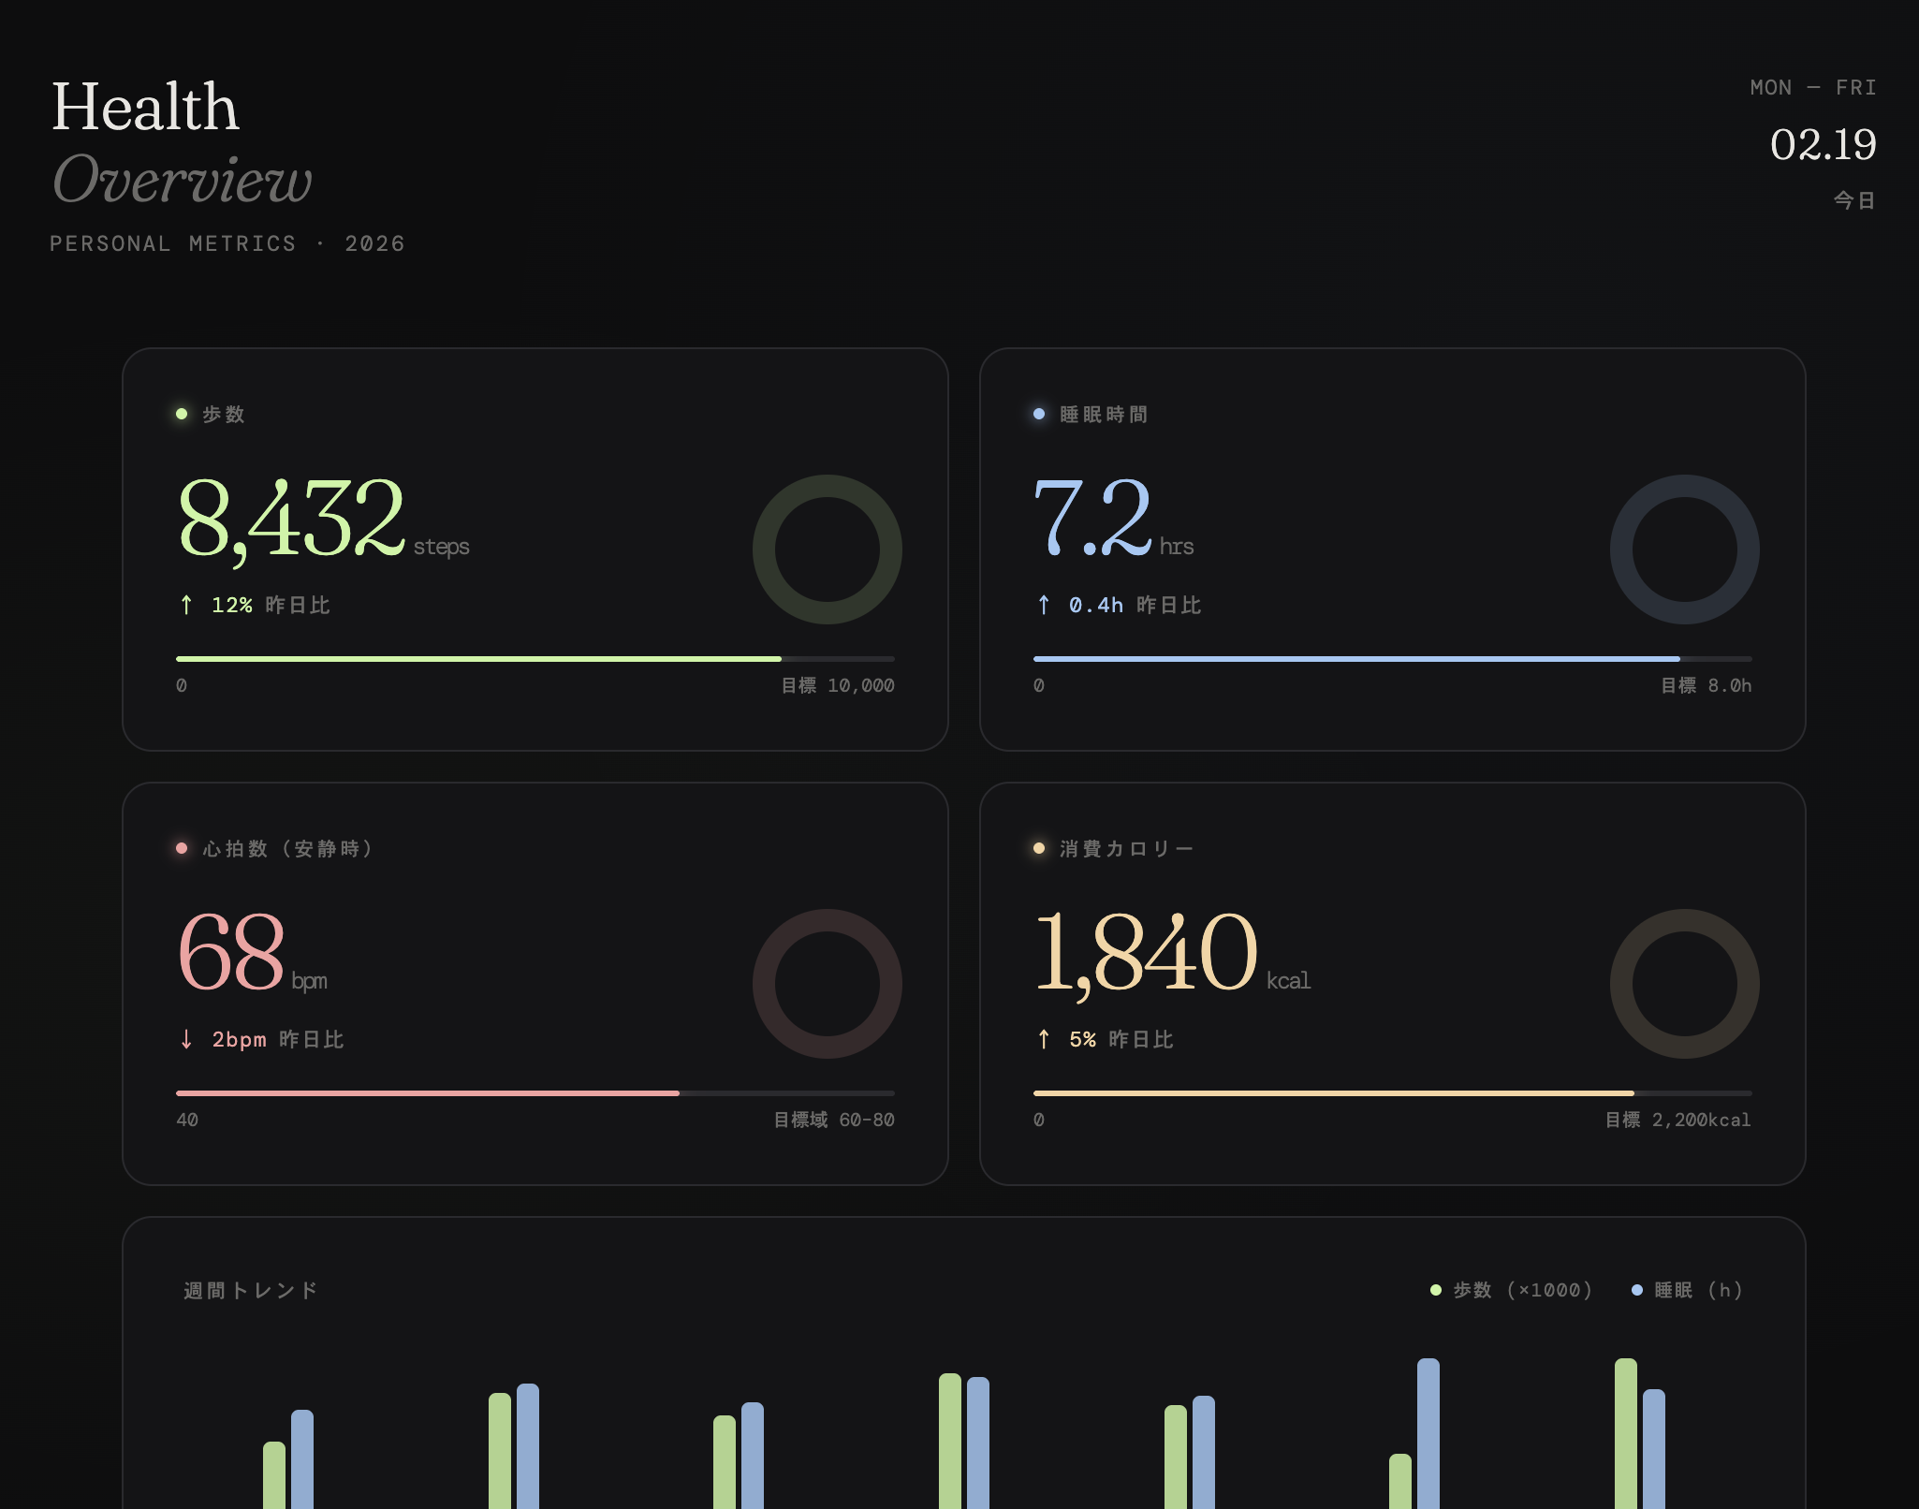Image resolution: width=1919 pixels, height=1509 pixels.
Task: Select the 02.19 date in header
Action: click(x=1822, y=144)
